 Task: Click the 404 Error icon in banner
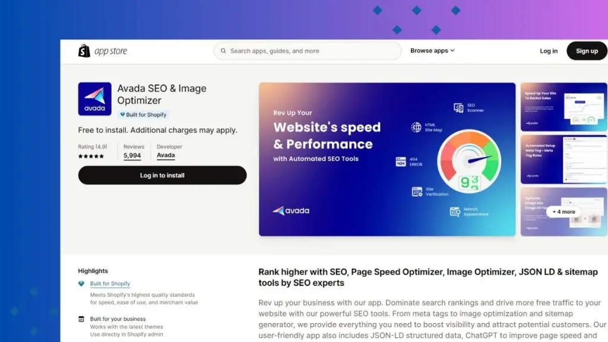[401, 161]
